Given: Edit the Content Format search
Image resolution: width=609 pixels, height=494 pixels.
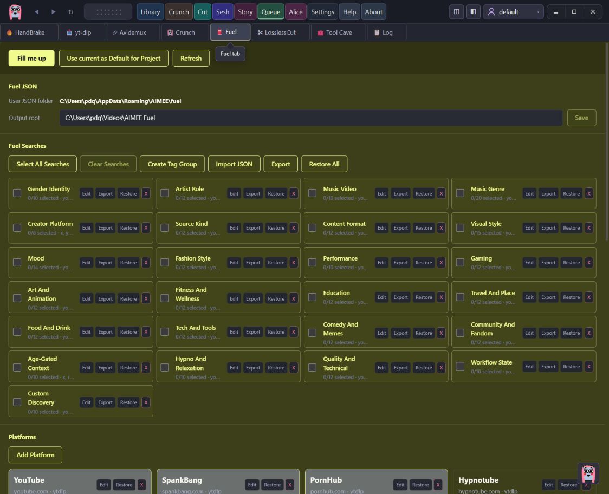Looking at the screenshot, I should pyautogui.click(x=382, y=228).
